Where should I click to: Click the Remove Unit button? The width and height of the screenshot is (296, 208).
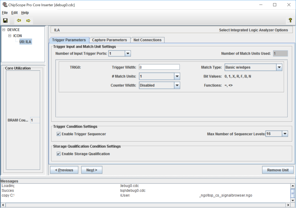pos(278,170)
